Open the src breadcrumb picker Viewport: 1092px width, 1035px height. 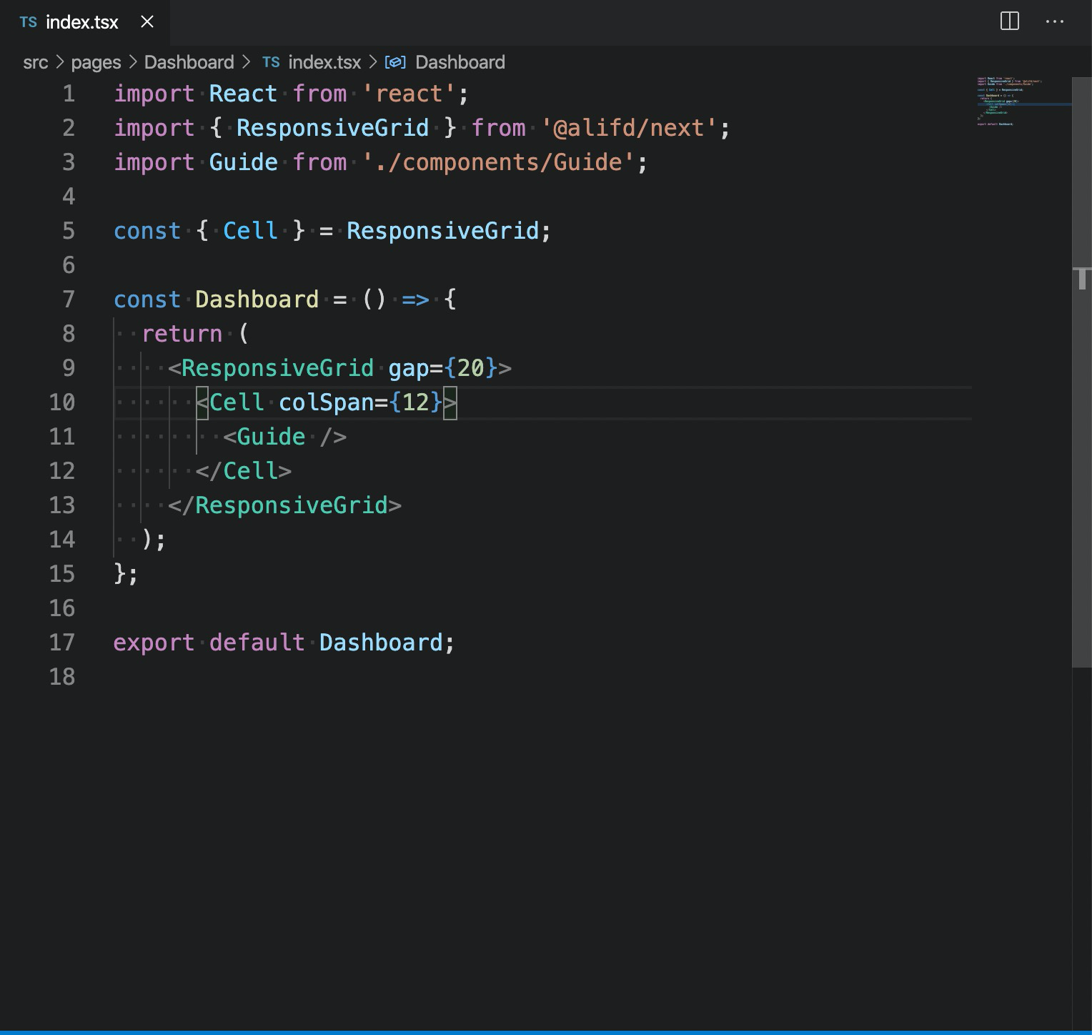[x=36, y=62]
